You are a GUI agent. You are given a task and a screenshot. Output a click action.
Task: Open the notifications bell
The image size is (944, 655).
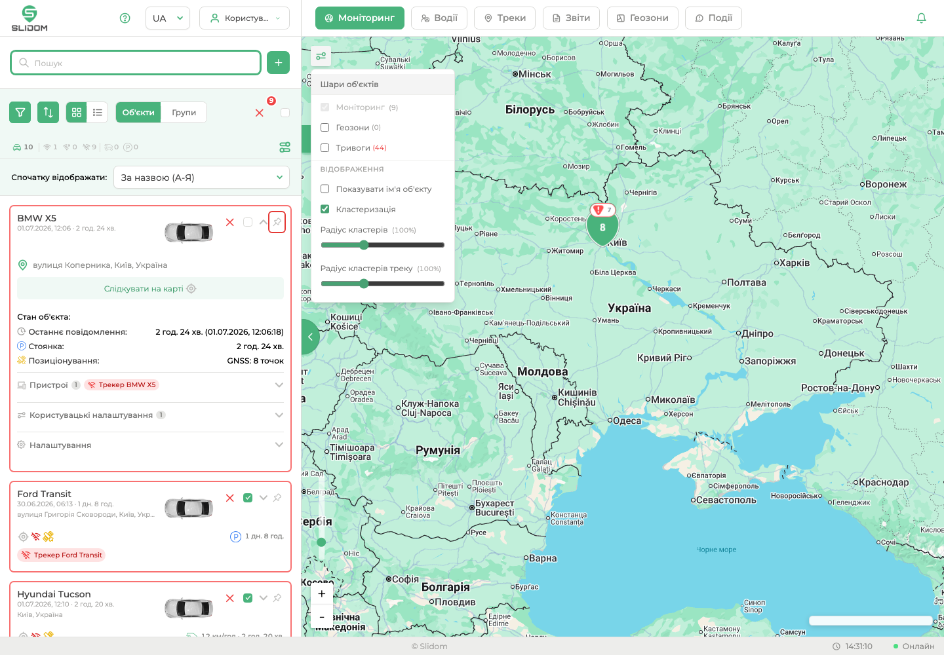921,18
